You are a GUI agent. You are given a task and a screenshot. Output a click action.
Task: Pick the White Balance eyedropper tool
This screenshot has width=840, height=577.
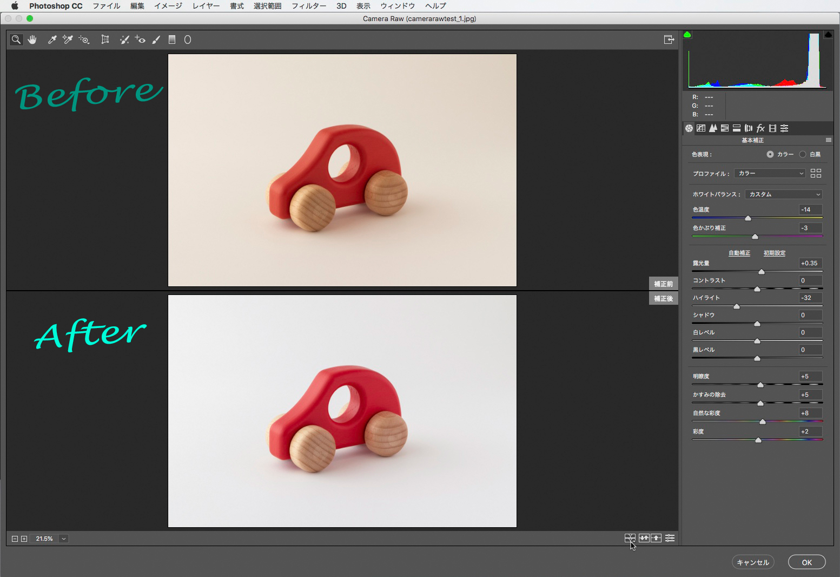click(52, 40)
